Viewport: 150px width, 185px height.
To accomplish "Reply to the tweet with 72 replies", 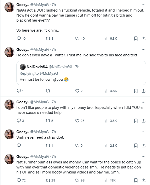I will tap(18, 180).
